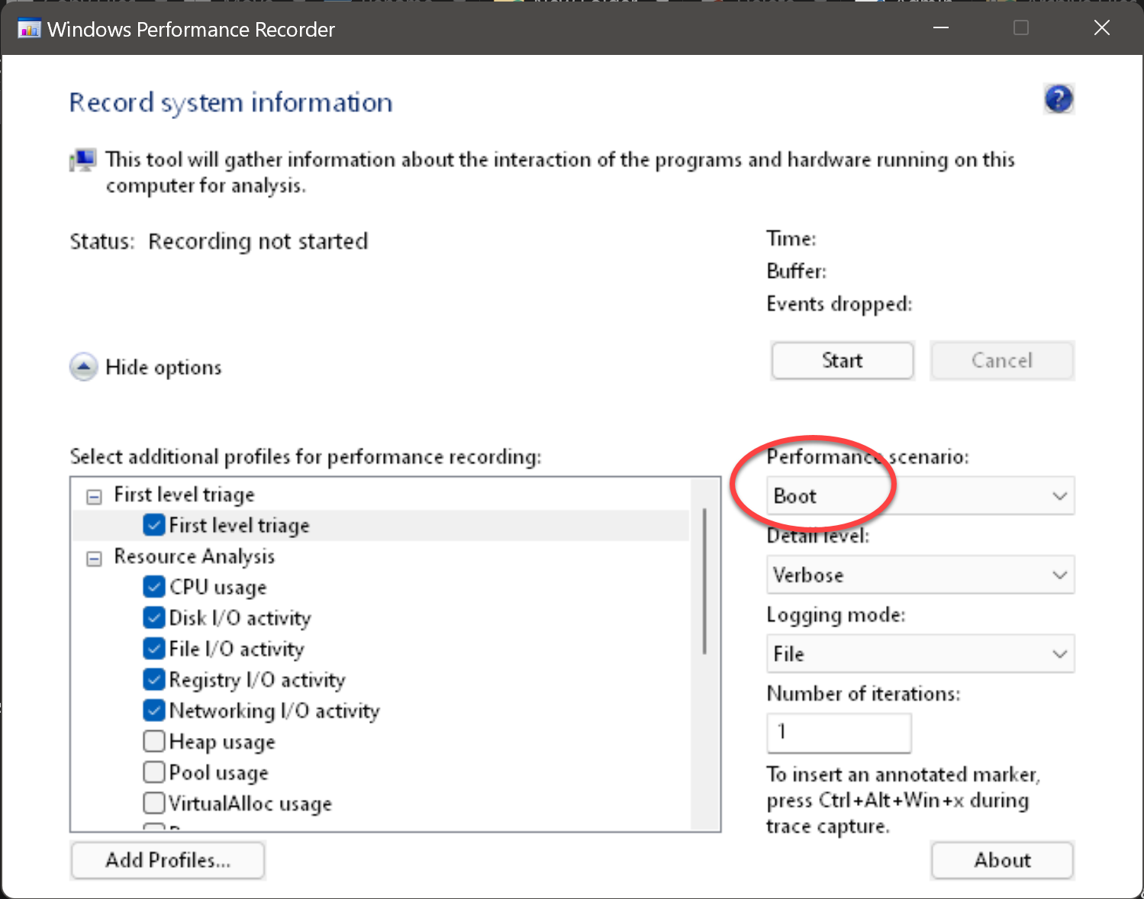Enable the Pool usage profile
This screenshot has height=899, width=1144.
pyautogui.click(x=153, y=772)
